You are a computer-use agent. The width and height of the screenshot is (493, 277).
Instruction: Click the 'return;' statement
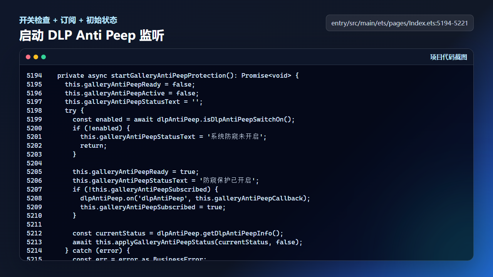pyautogui.click(x=94, y=145)
